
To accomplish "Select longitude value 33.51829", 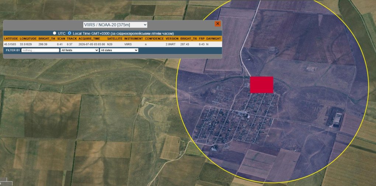I will pos(26,44).
